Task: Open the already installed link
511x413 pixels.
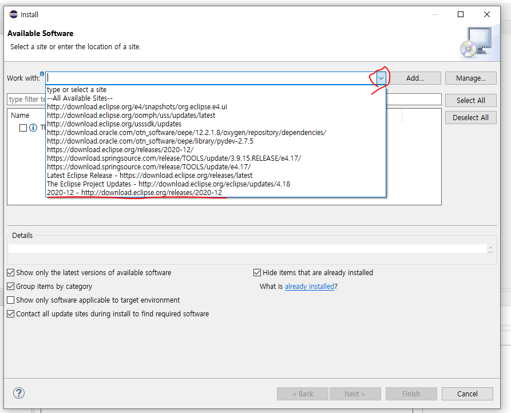Action: [x=310, y=287]
